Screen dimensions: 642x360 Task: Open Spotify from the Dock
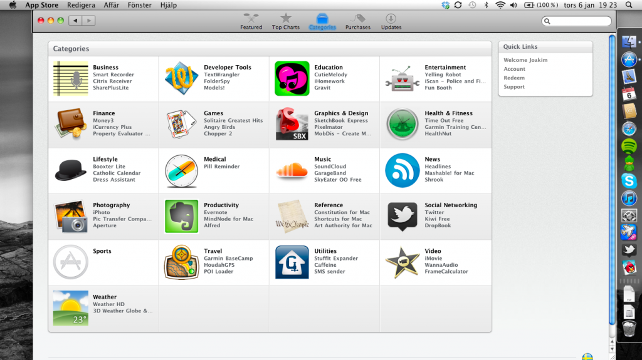point(629,146)
